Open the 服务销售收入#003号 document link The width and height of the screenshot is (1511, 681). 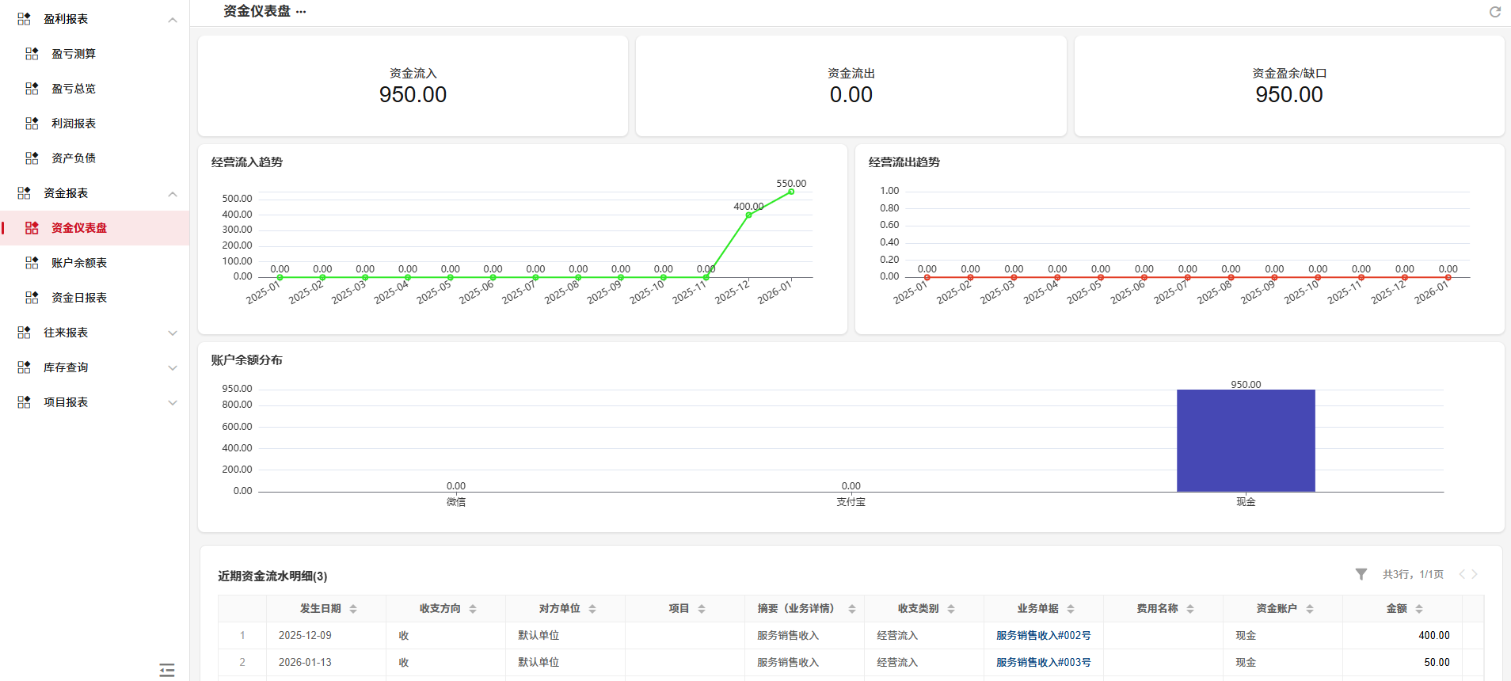1044,663
